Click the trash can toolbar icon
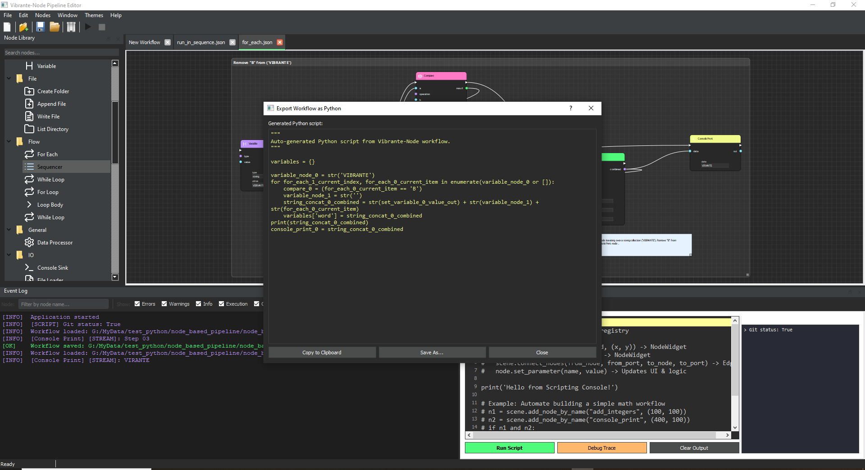 (x=71, y=27)
